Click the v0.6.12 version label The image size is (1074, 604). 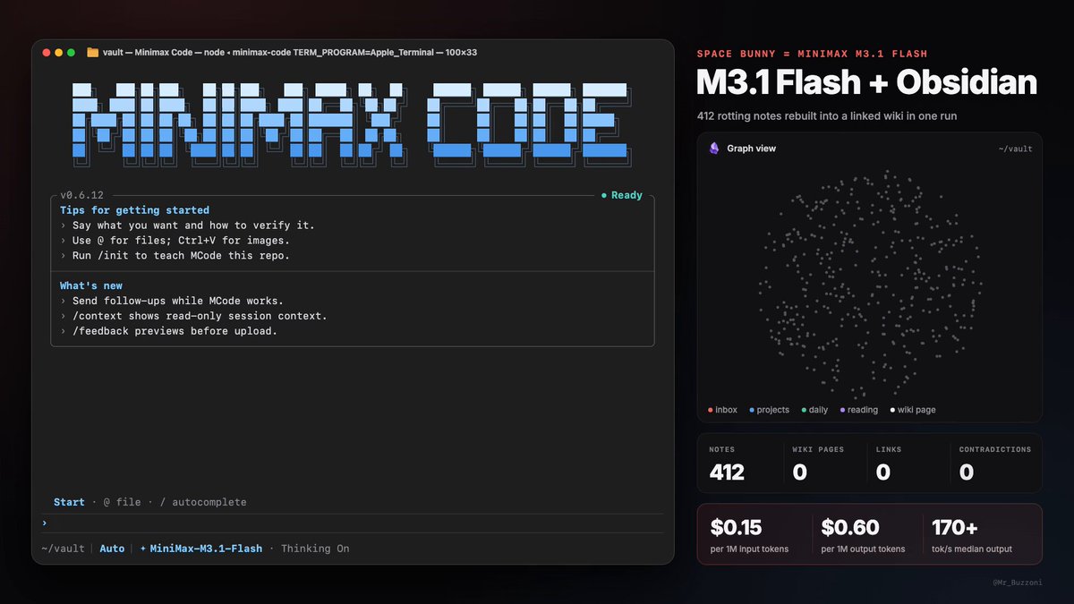(x=82, y=195)
